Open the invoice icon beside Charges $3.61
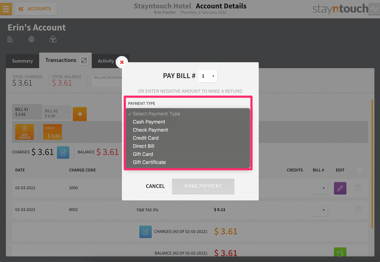This screenshot has width=380, height=262. pos(63,152)
